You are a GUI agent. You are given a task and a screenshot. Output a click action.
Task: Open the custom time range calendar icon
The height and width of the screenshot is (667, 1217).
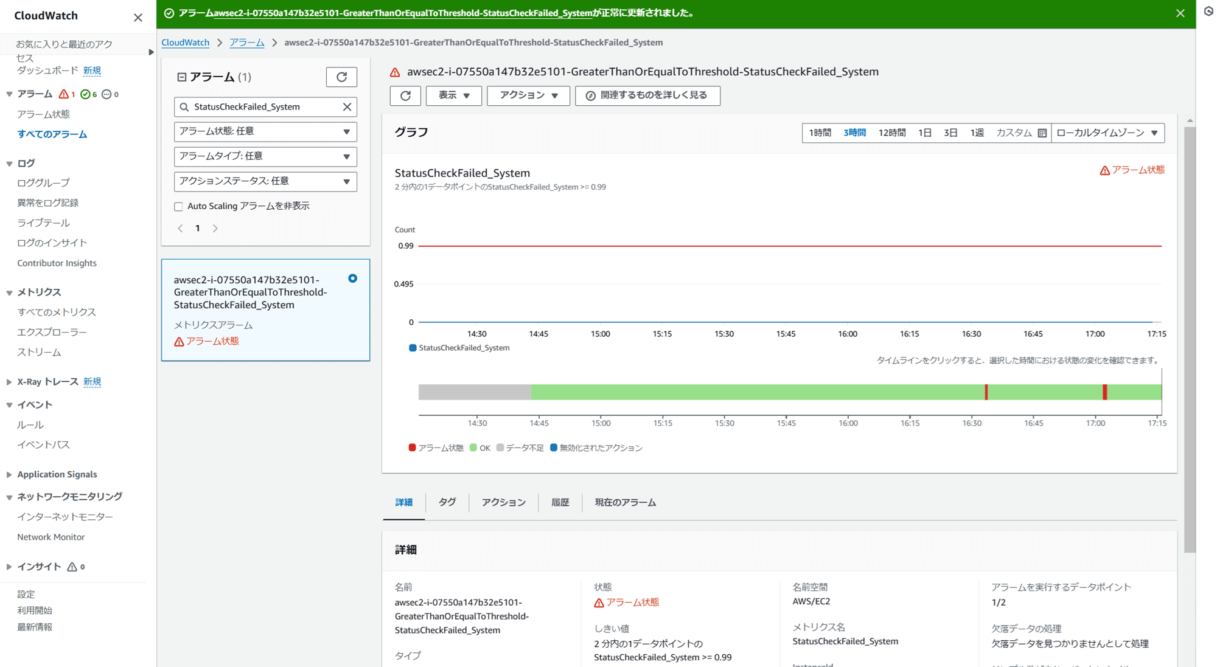click(x=1042, y=133)
